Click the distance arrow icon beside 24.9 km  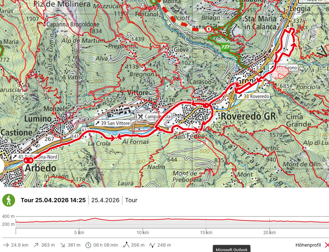6,245
